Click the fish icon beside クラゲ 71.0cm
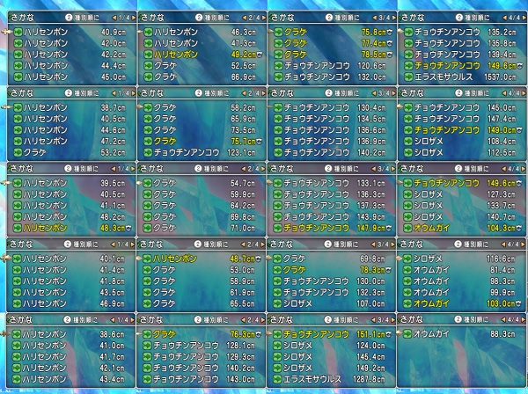The image size is (528, 394). tap(147, 228)
